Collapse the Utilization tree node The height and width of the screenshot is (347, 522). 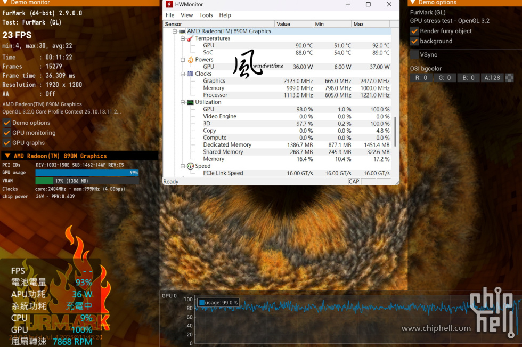(x=182, y=102)
